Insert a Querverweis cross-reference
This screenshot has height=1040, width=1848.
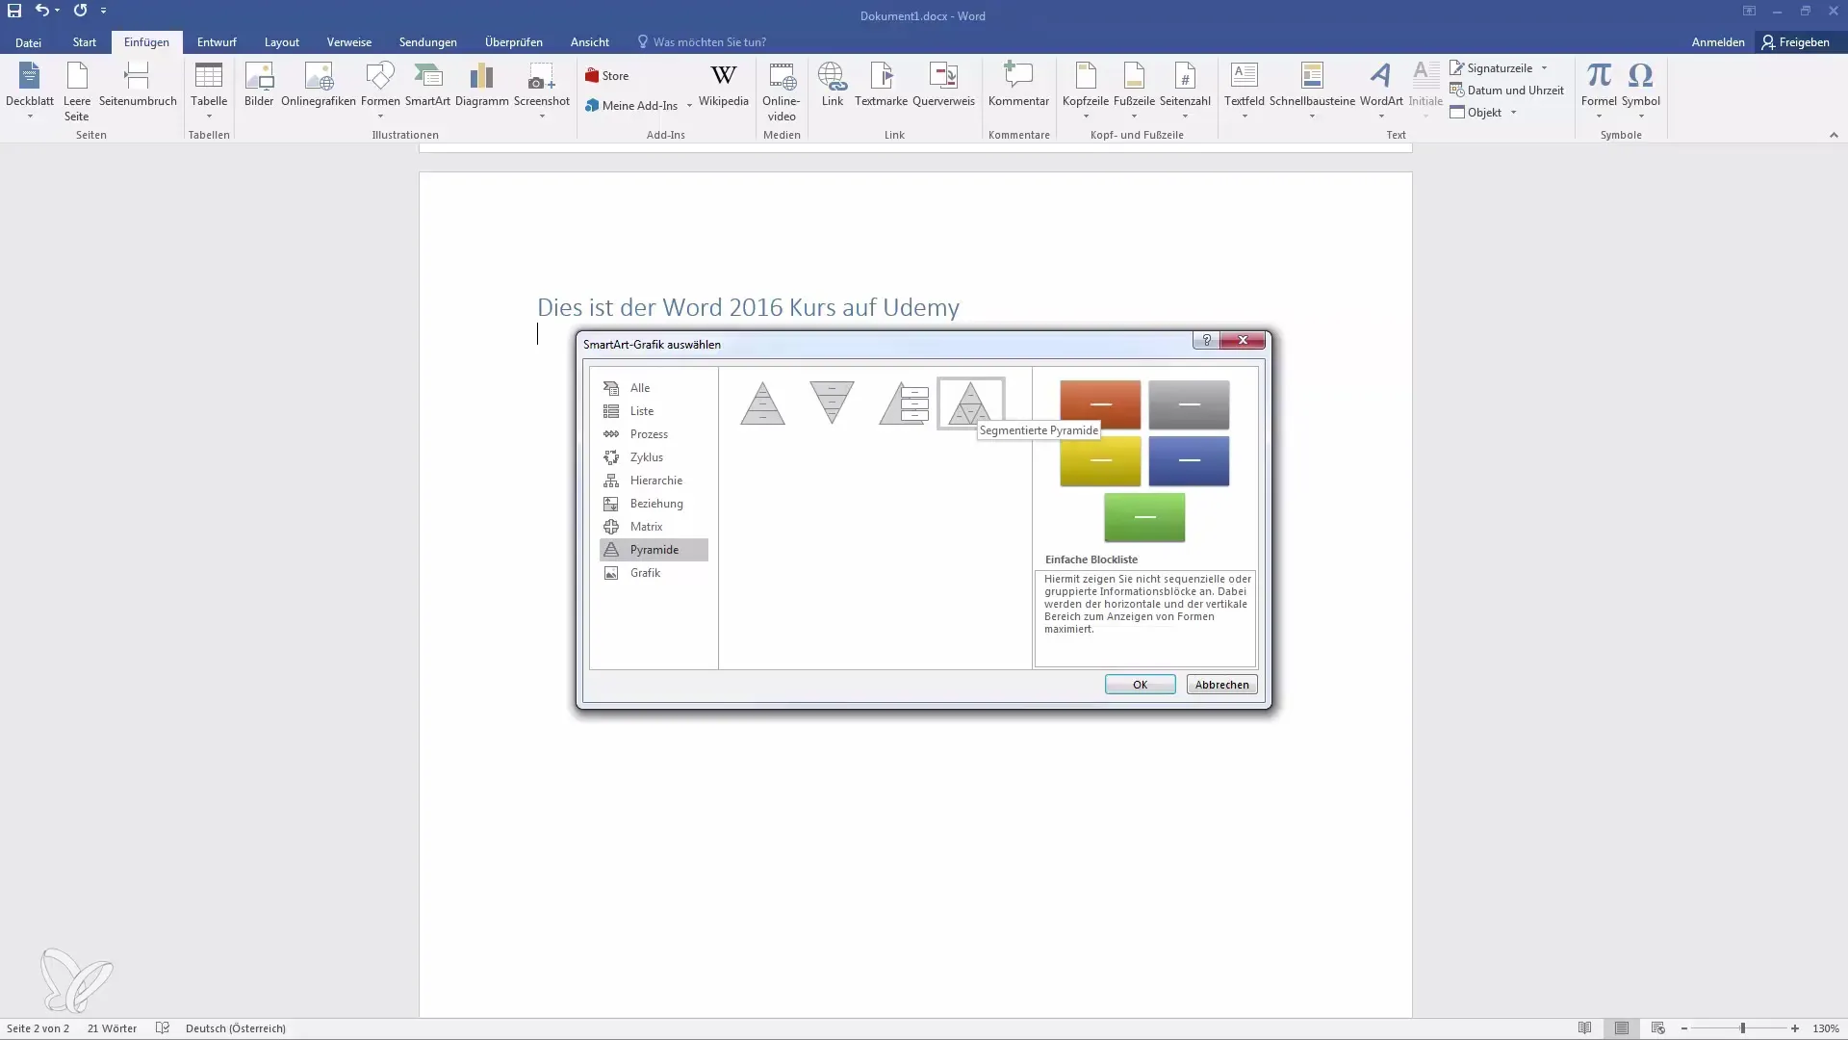click(x=943, y=85)
